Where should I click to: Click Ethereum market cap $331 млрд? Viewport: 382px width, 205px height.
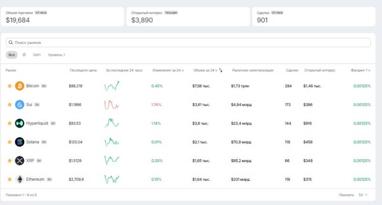[x=240, y=179]
